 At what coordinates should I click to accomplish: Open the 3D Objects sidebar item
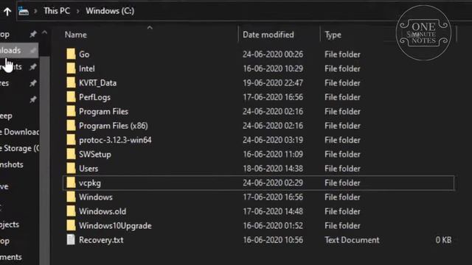coord(10,225)
